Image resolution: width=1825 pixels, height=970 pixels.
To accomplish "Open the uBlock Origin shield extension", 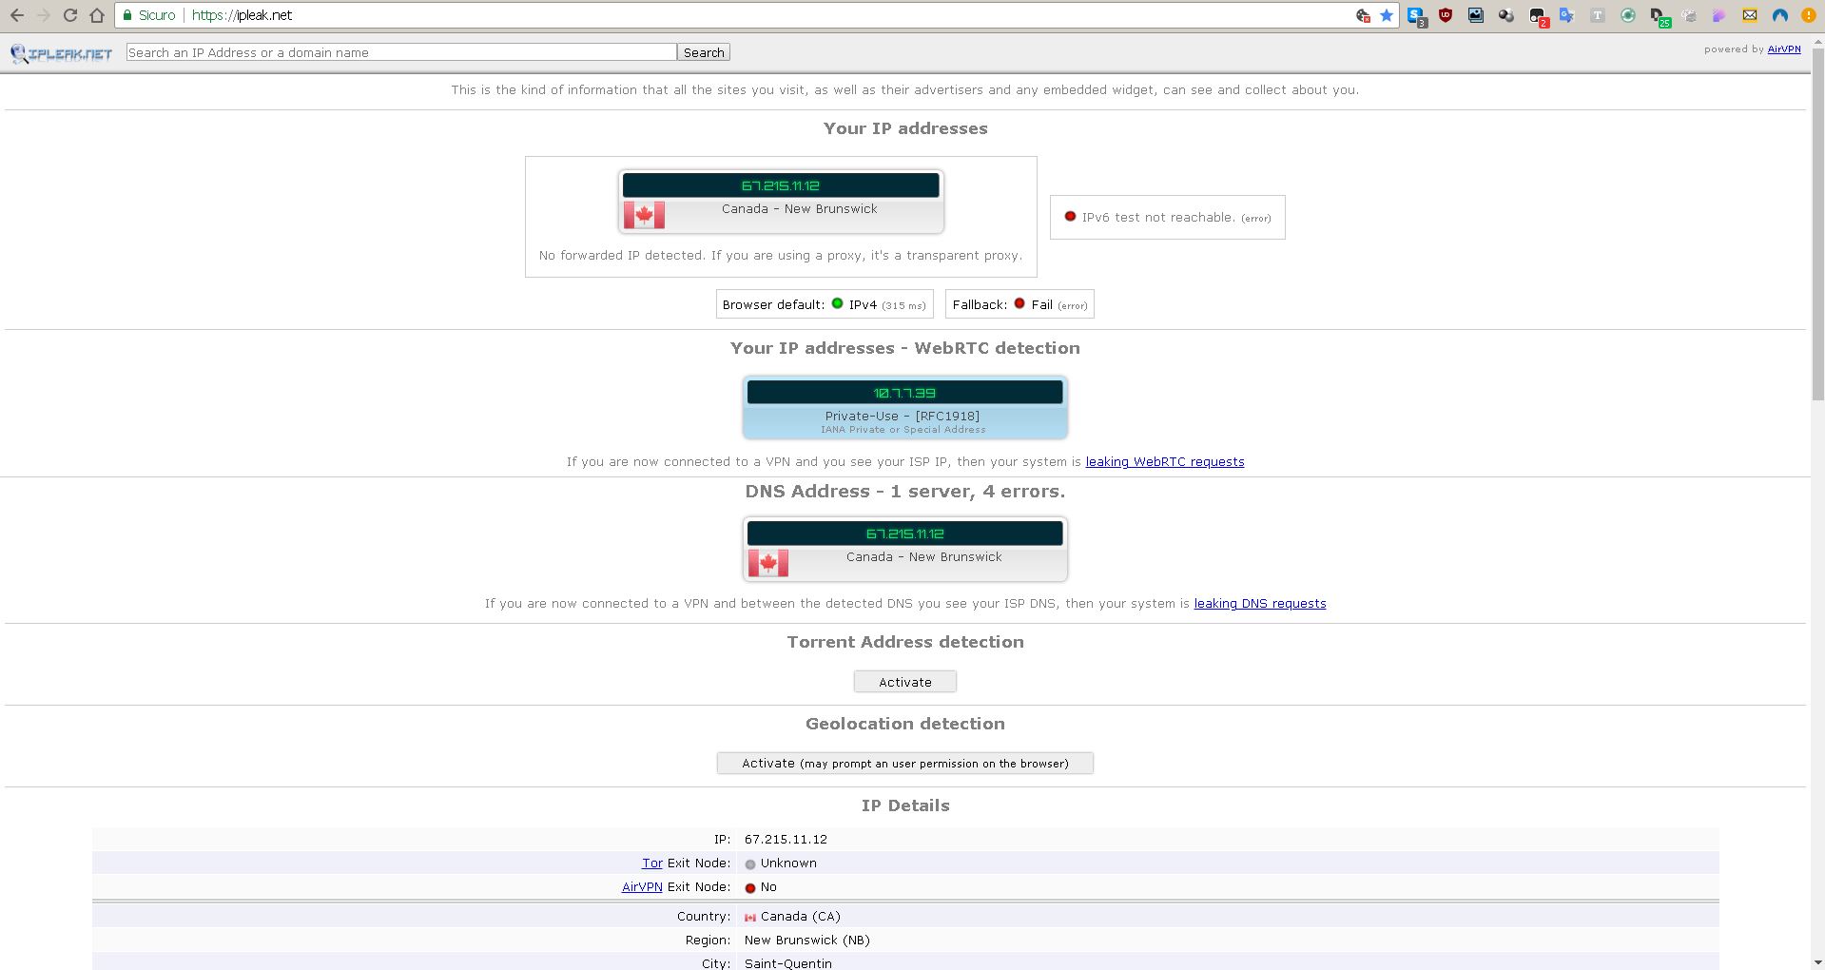I will click(x=1446, y=15).
